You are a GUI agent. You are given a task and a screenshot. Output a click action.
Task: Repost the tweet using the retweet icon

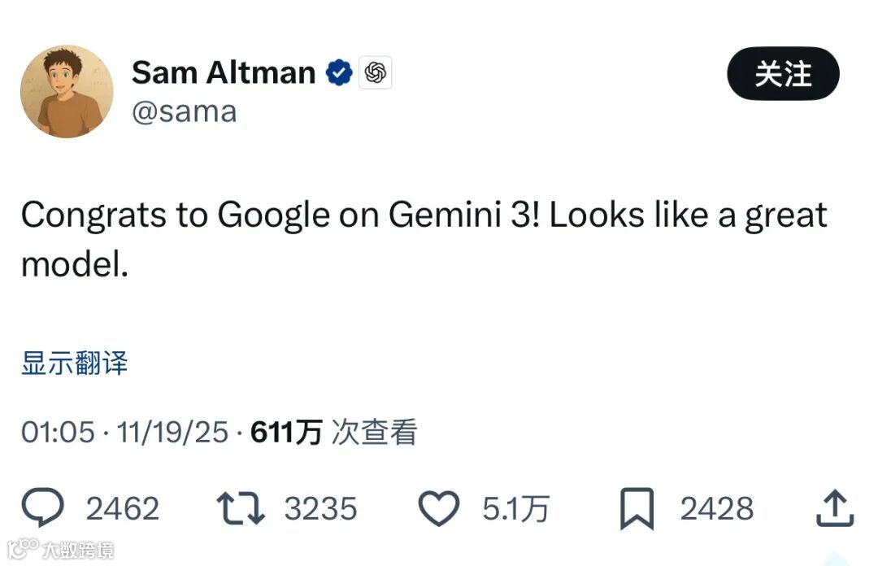[x=240, y=509]
